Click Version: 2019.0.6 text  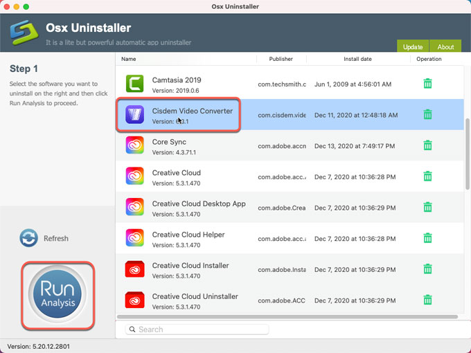pyautogui.click(x=175, y=91)
